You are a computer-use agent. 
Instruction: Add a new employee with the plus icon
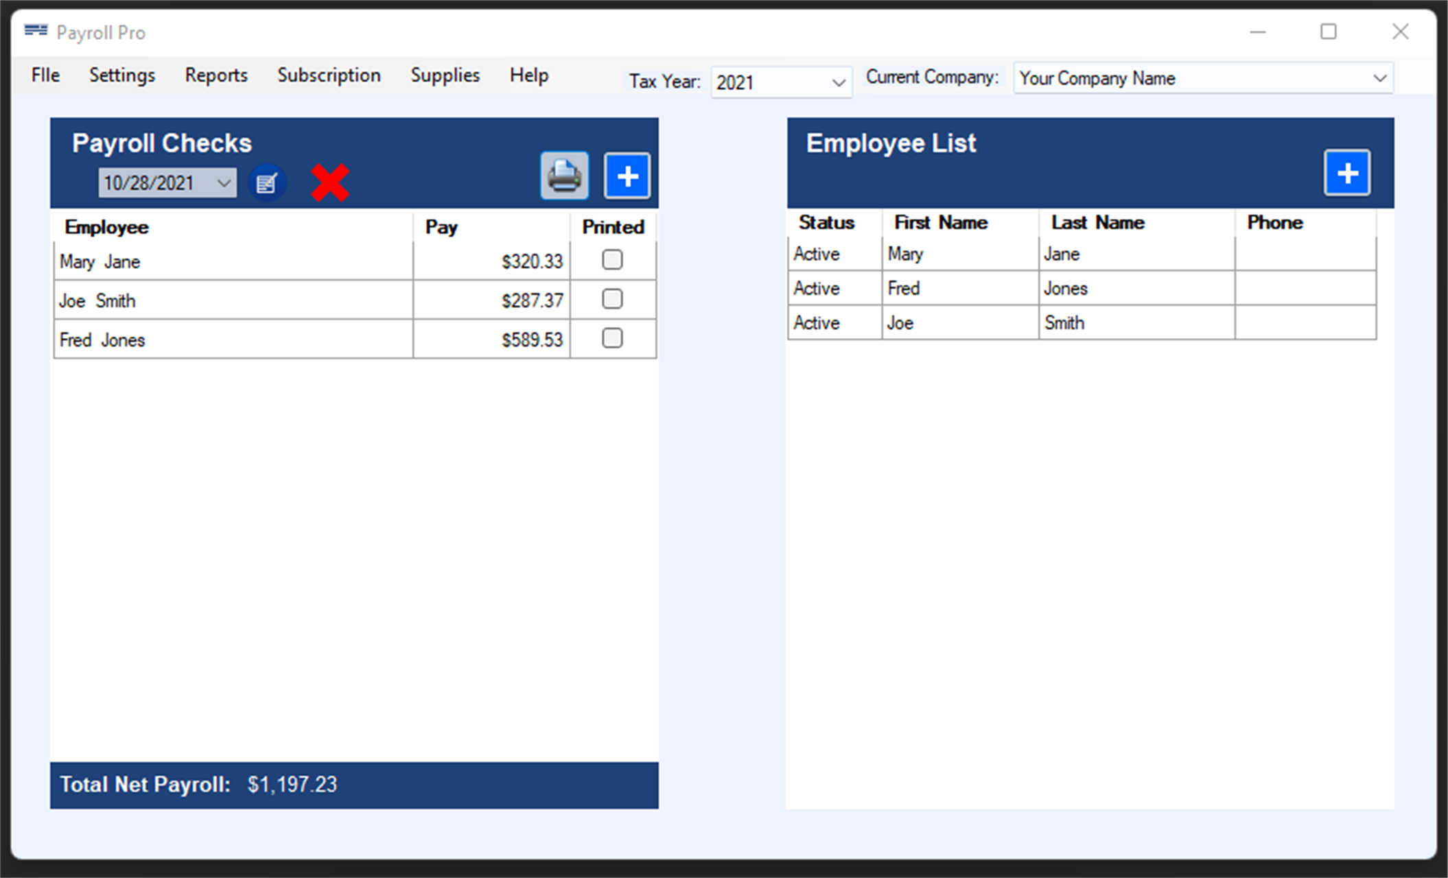coord(1346,173)
